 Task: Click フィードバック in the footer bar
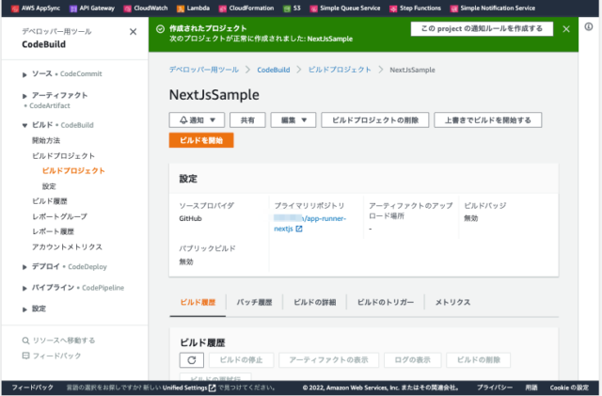coord(33,388)
